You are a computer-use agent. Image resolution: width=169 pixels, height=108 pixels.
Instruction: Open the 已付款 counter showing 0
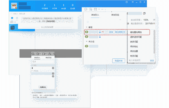point(73,6)
